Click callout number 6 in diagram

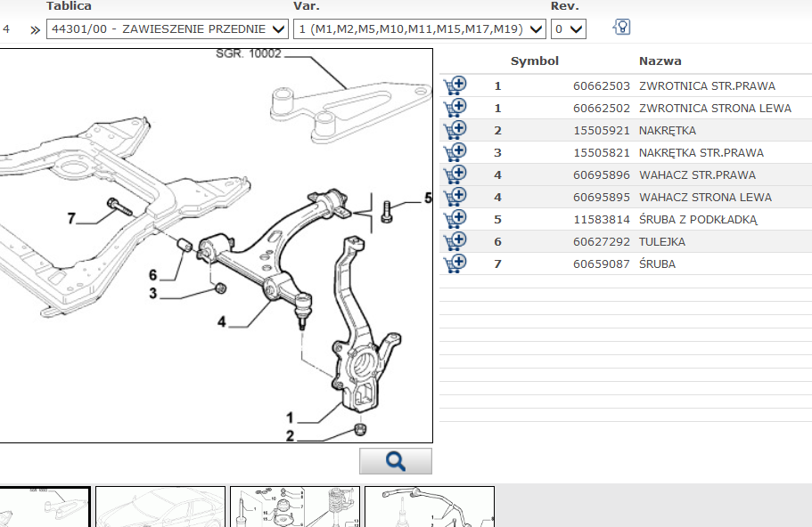tap(152, 274)
